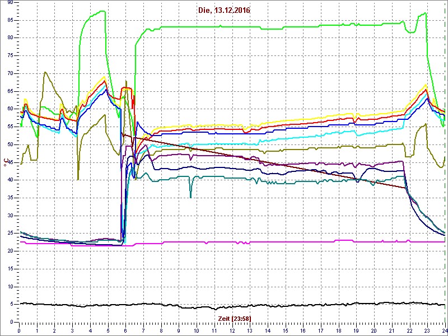The width and height of the screenshot is (448, 336).
Task: Select the 35 tick label on the temperature axis
Action: click(x=10, y=198)
